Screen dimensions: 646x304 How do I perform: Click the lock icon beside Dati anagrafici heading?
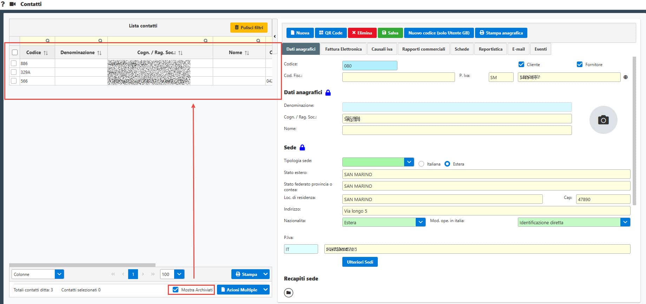[328, 93]
